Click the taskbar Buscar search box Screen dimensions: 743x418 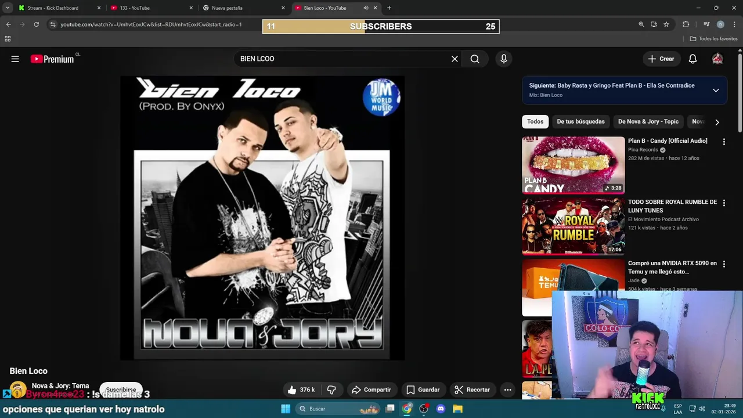coord(339,409)
